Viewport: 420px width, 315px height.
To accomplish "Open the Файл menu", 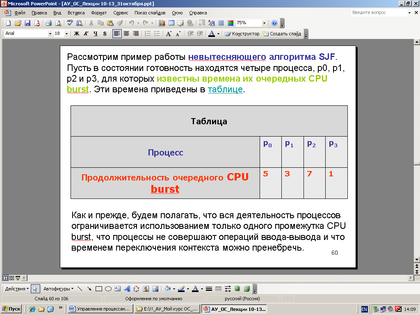I will click(20, 13).
